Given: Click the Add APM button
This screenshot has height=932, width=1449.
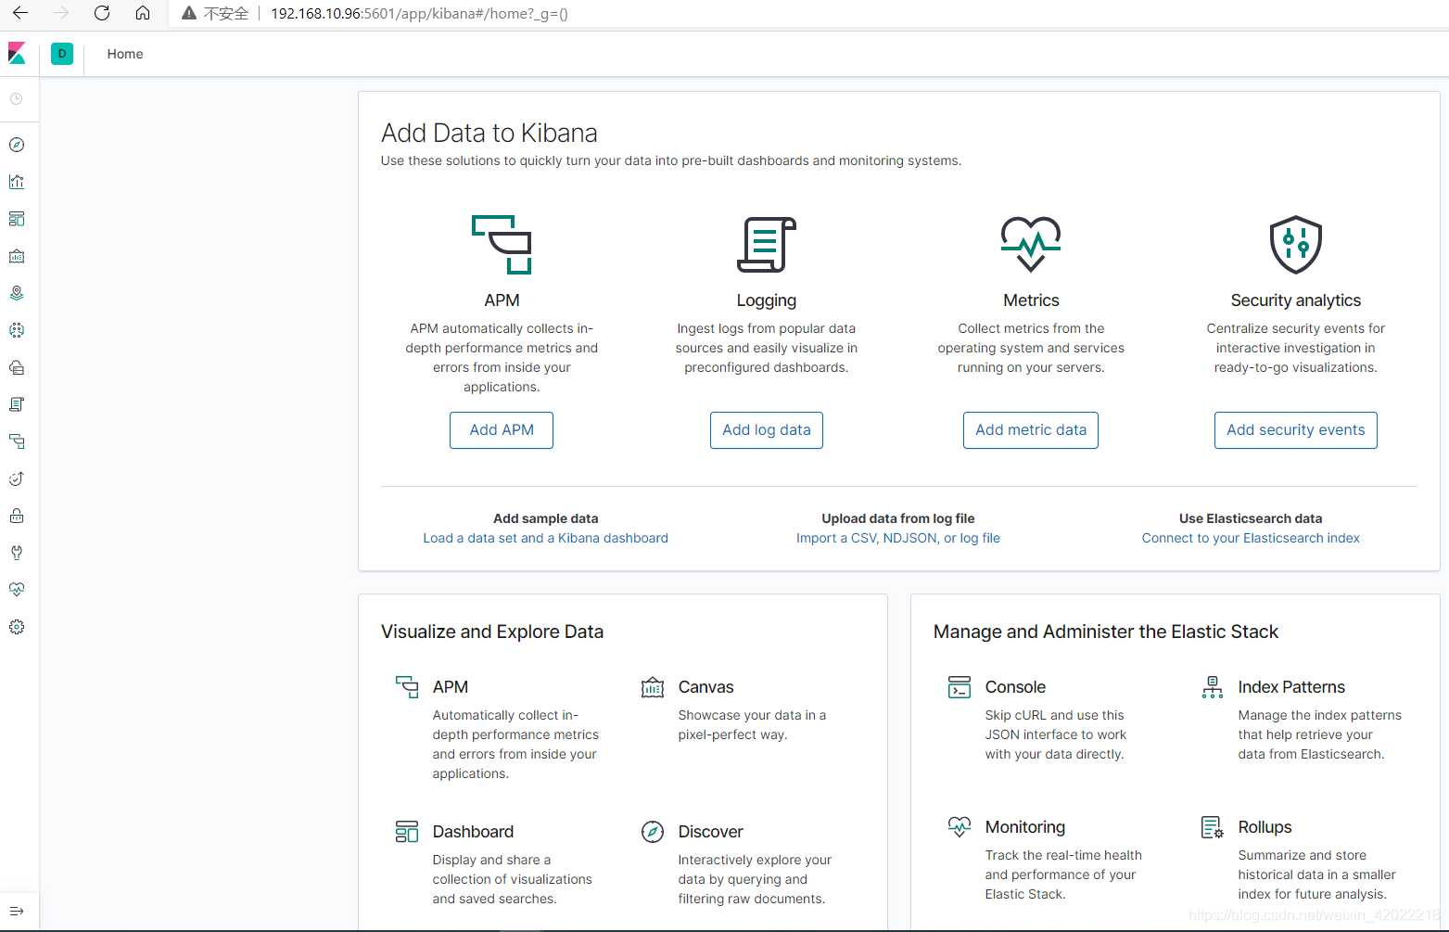Looking at the screenshot, I should pyautogui.click(x=502, y=430).
